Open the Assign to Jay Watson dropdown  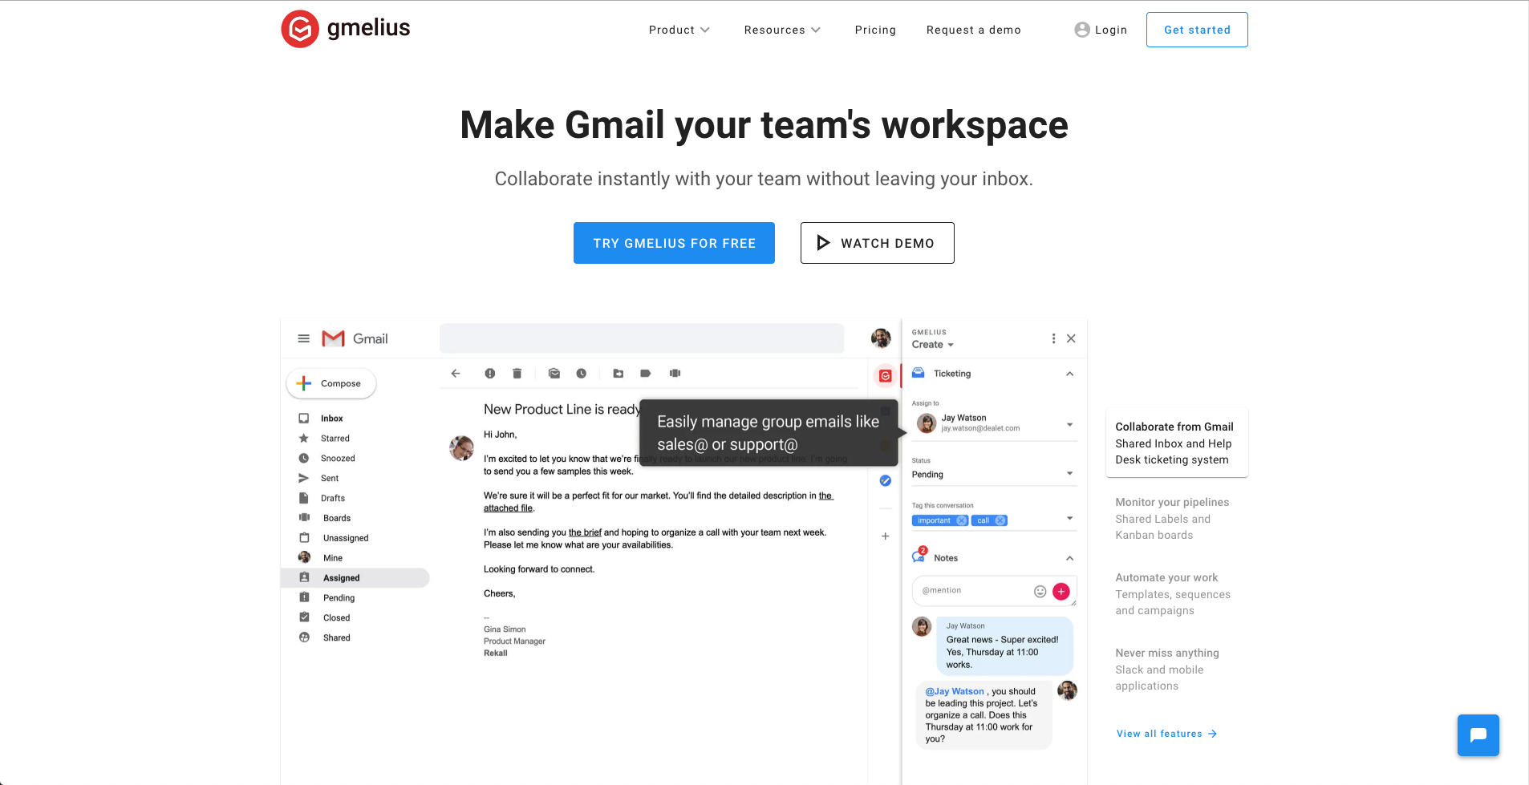tap(993, 423)
